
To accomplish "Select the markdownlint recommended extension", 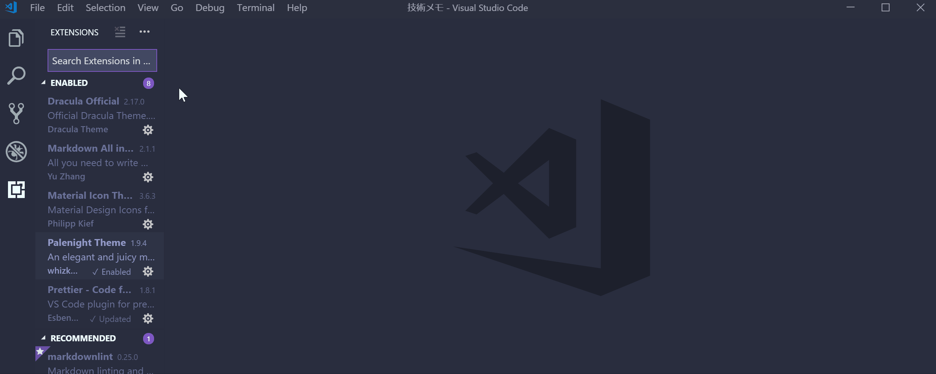I will tap(100, 360).
